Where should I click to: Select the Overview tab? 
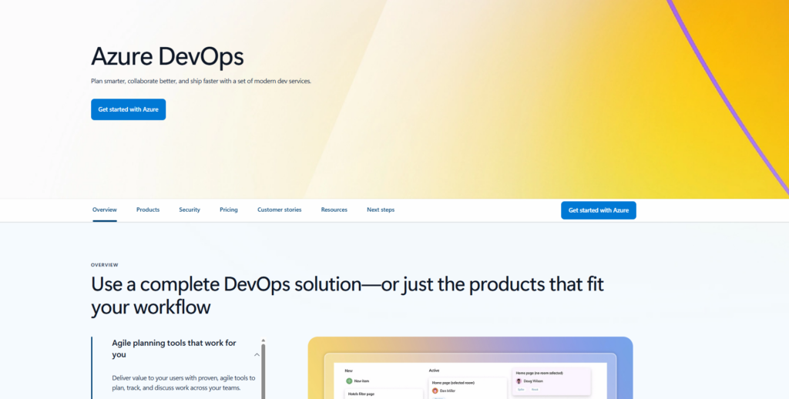pos(105,210)
